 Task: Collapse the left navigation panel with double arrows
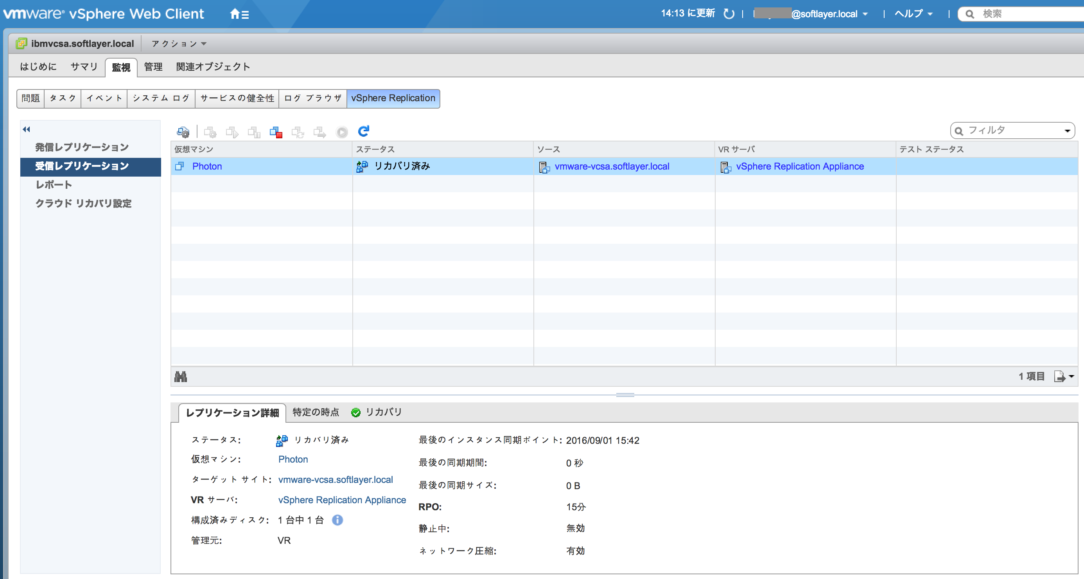click(x=26, y=129)
